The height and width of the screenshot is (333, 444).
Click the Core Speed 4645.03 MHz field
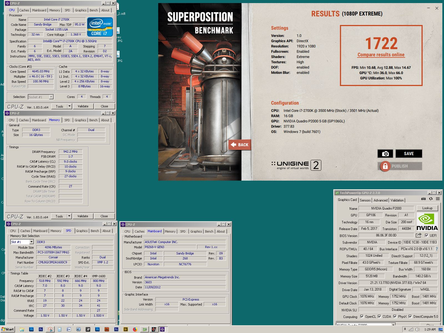tap(41, 71)
